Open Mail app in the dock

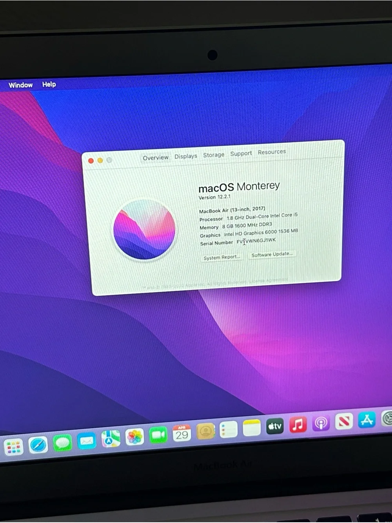(x=87, y=441)
